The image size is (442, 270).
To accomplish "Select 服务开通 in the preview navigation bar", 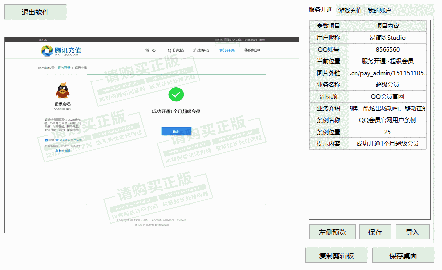I will coord(226,50).
